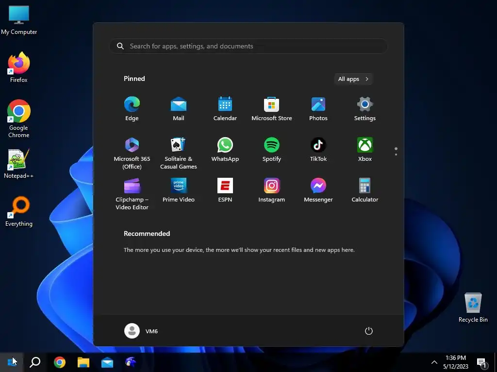Open Clipchamp Video Editor
Screen dimensions: 497x372
132,194
